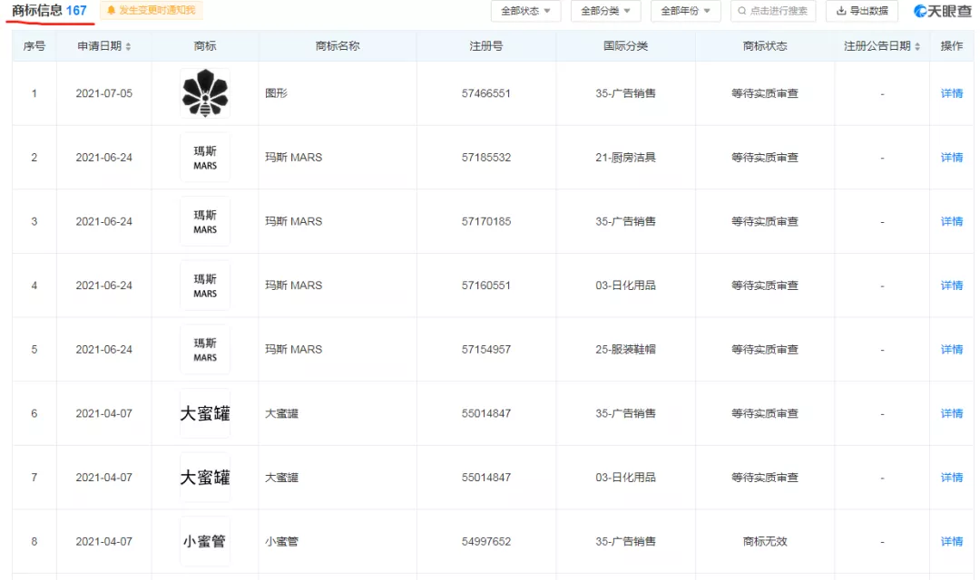
Task: Click 小蜜管 trademark name text
Action: [x=281, y=541]
